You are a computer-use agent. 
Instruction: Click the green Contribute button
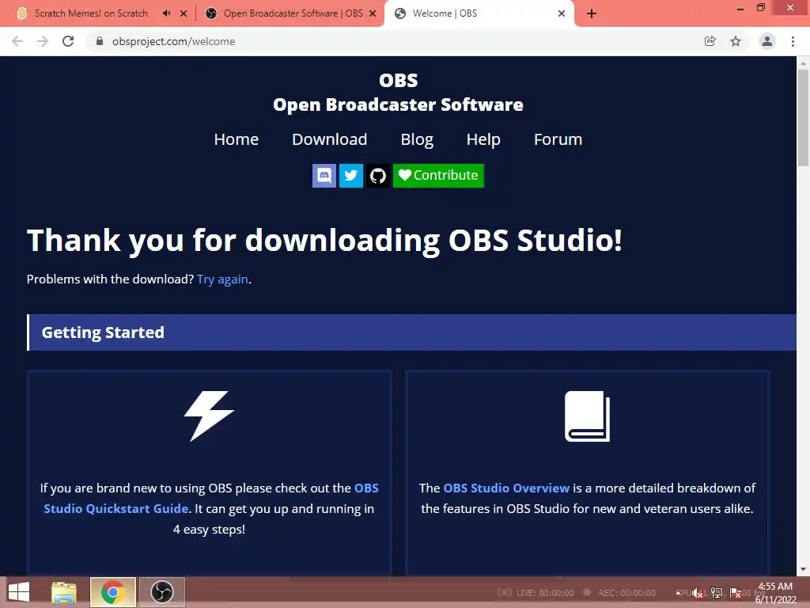click(x=438, y=176)
